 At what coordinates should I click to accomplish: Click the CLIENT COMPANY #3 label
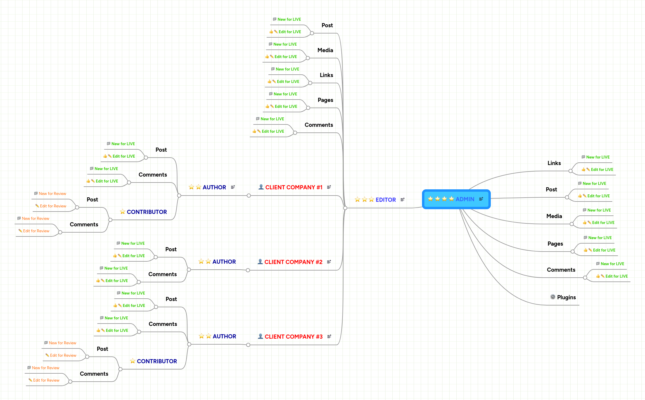(293, 337)
